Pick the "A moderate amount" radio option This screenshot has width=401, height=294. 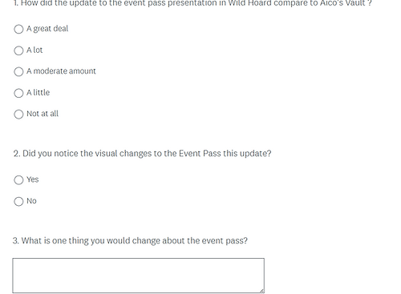click(18, 71)
